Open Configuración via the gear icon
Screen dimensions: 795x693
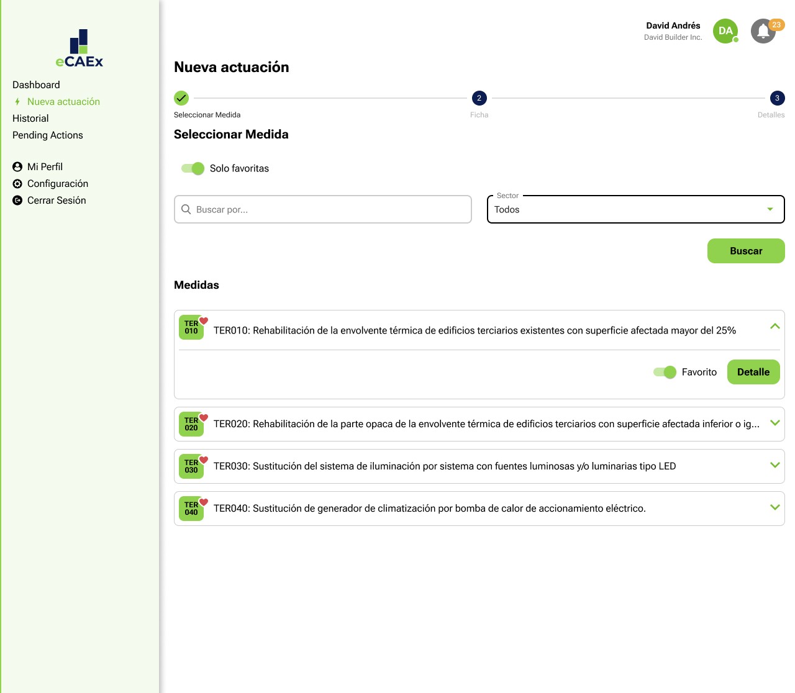(16, 183)
